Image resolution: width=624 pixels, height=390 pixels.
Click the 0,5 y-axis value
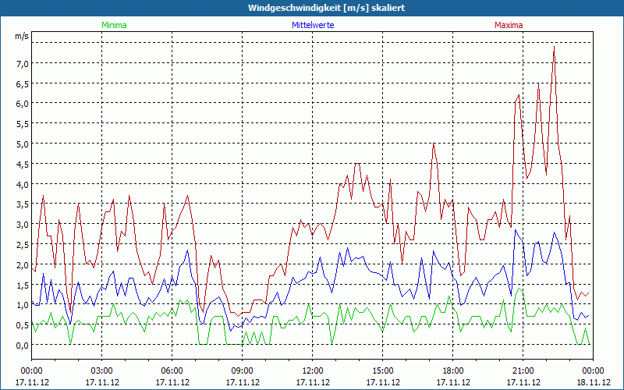coord(22,324)
